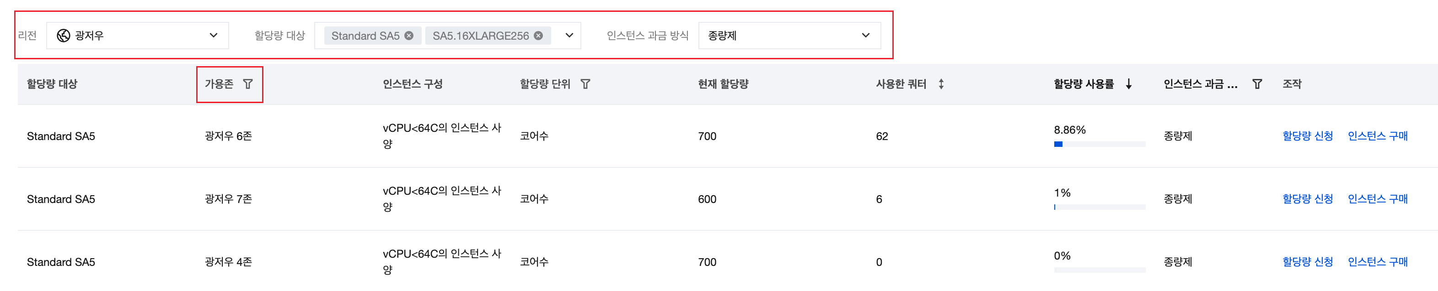Click 할당량 신청 for 광저우 7존
Image resolution: width=1438 pixels, height=291 pixels.
pyautogui.click(x=1307, y=198)
